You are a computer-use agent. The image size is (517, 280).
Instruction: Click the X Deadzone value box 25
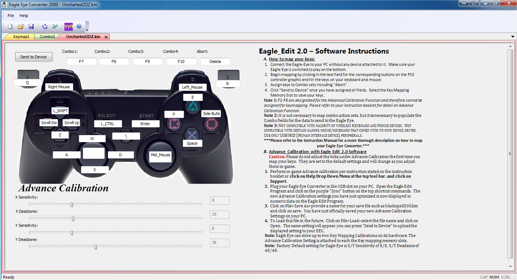[x=220, y=215]
